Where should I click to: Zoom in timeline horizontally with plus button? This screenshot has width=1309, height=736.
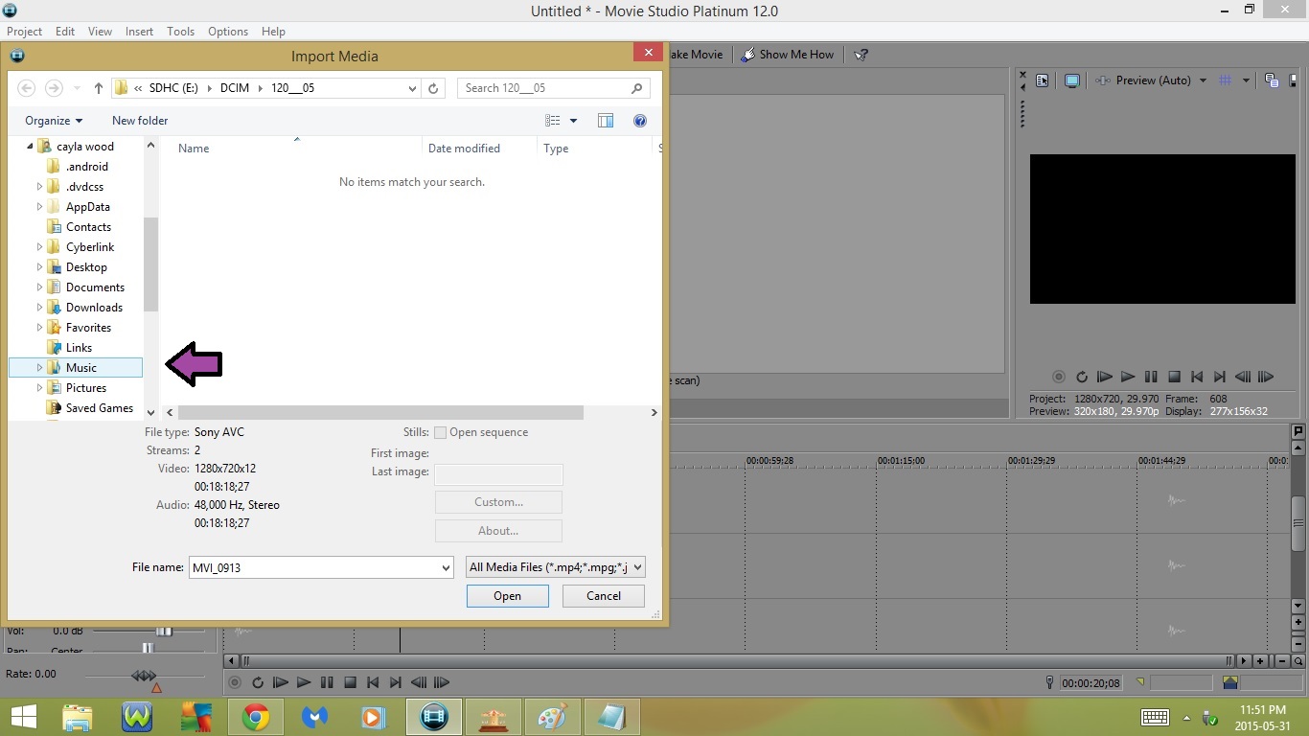(x=1260, y=661)
